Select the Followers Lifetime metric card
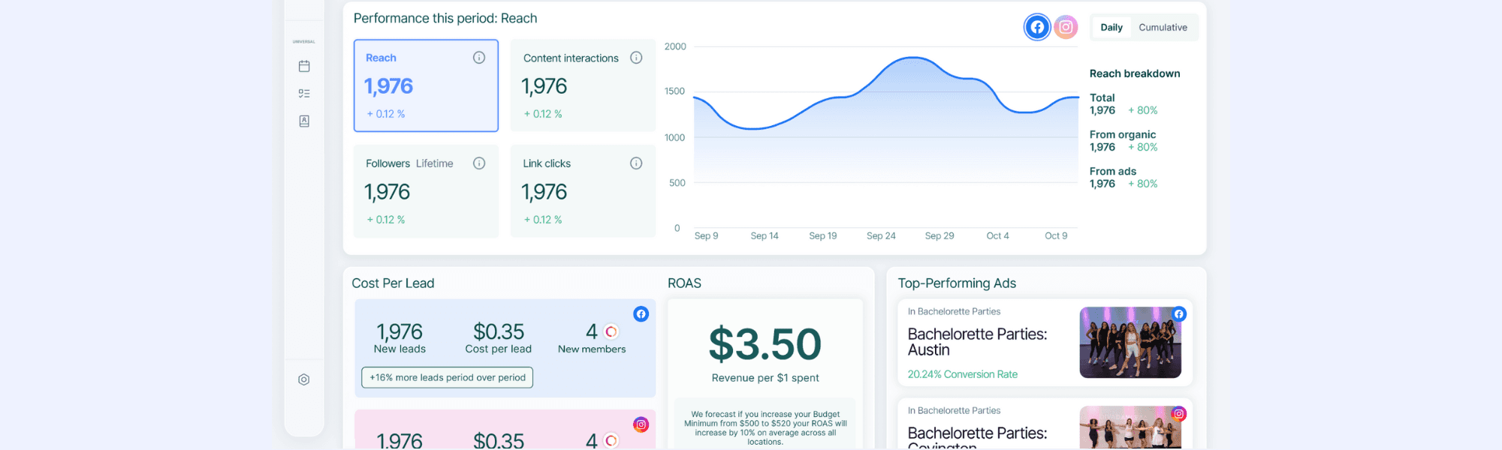Viewport: 1502px width, 450px height. [x=426, y=191]
